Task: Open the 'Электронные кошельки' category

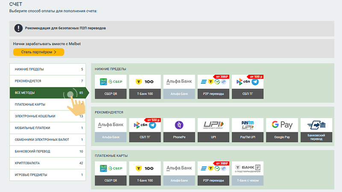Action: [47, 116]
